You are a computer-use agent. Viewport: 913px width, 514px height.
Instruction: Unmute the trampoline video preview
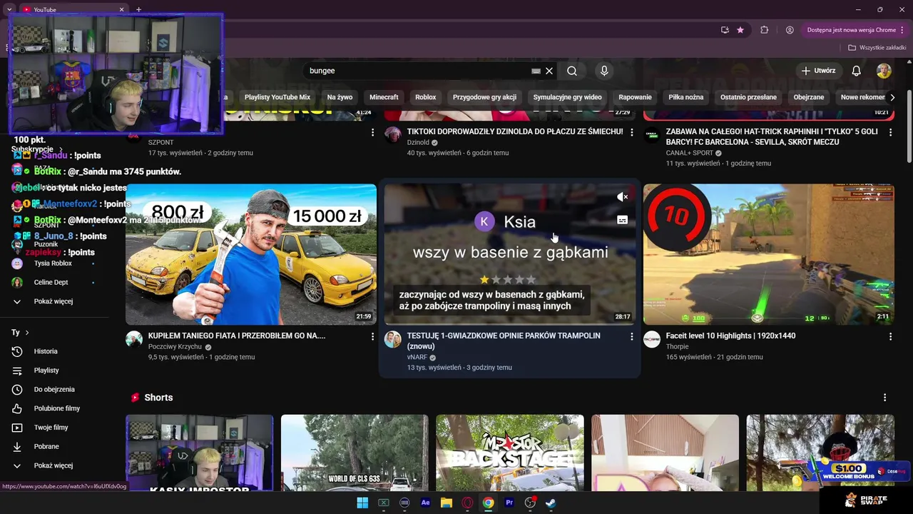[622, 196]
